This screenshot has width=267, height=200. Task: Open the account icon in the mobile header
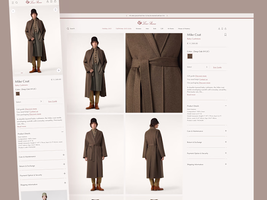48,2
